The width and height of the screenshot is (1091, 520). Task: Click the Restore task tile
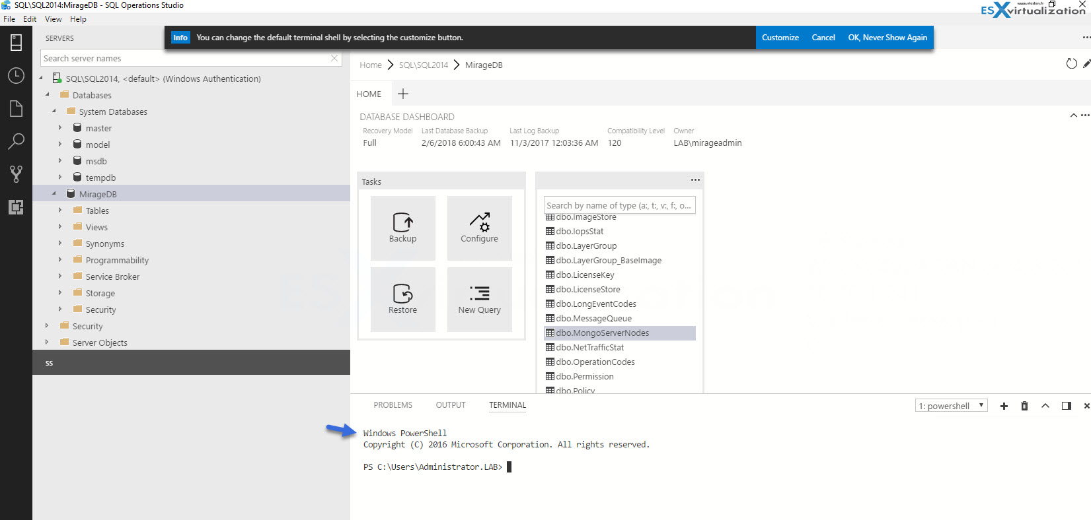click(x=402, y=299)
